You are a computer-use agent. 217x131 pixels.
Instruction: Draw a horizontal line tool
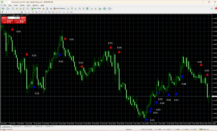coord(15,12)
